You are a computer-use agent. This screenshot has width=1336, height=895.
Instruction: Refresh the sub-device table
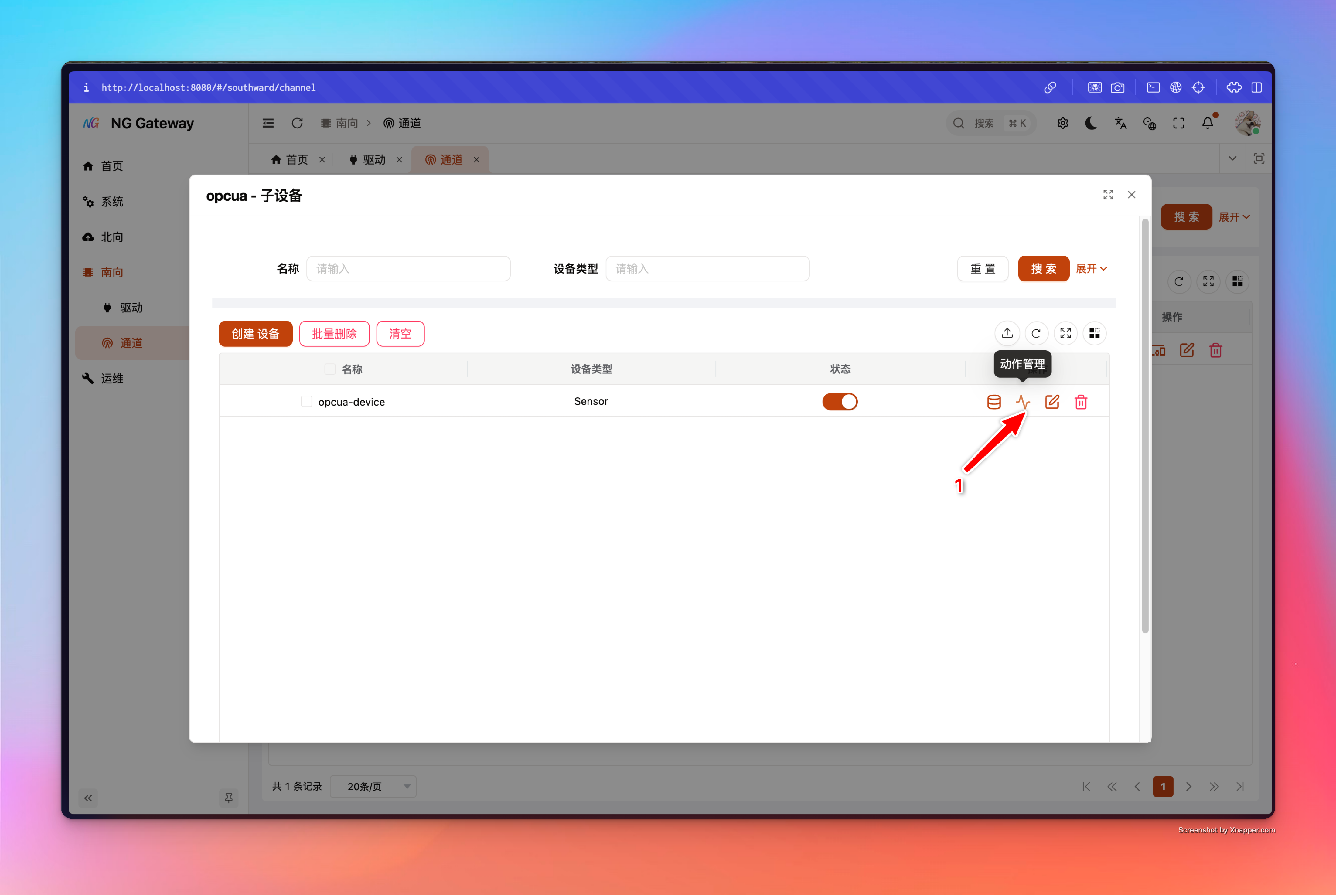click(x=1036, y=333)
